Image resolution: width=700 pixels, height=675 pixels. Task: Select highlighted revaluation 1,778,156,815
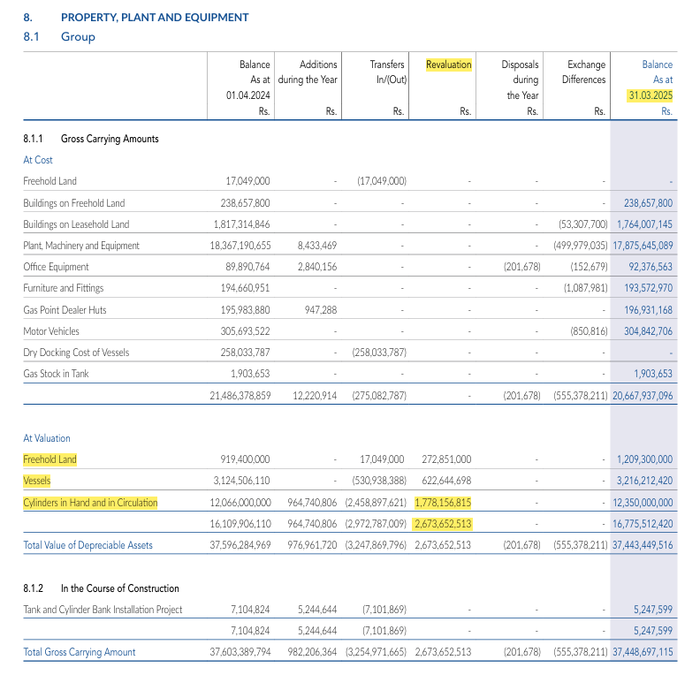(x=443, y=503)
